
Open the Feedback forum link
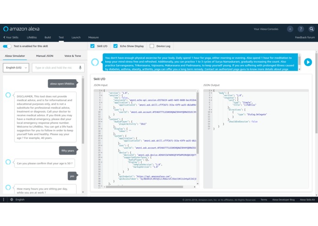(305, 38)
